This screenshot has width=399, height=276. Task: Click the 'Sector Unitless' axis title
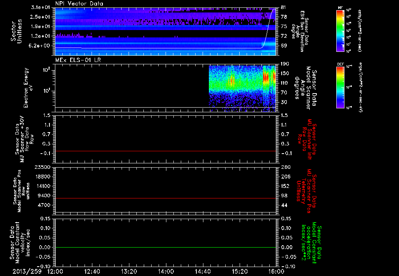[x=16, y=31]
